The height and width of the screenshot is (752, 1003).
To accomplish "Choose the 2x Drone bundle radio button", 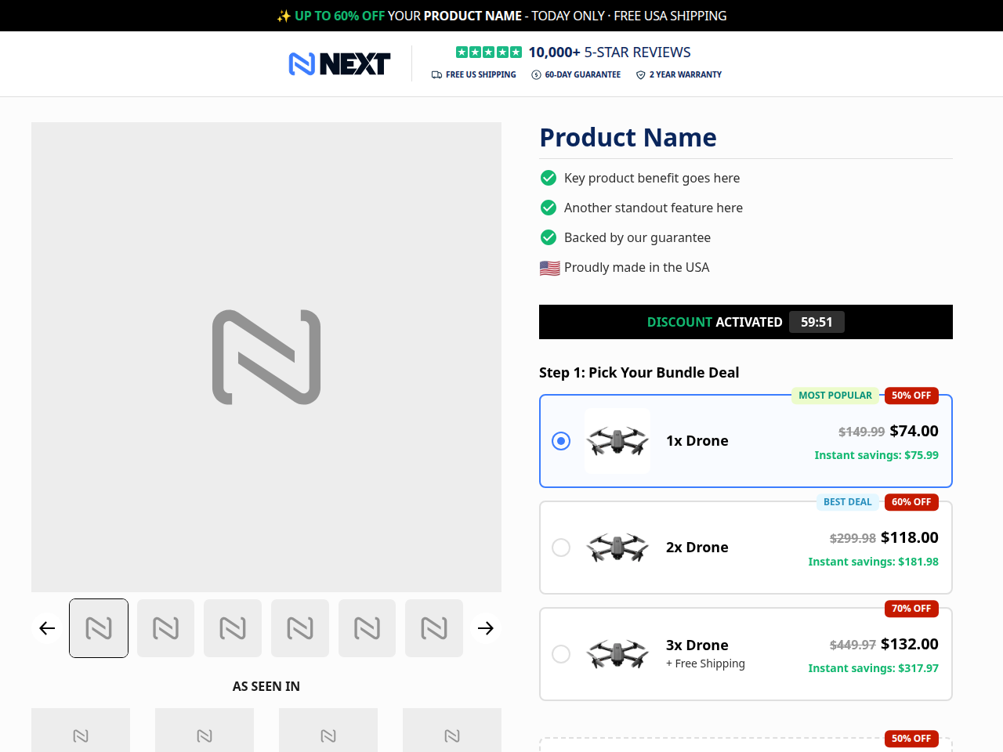I will point(561,548).
